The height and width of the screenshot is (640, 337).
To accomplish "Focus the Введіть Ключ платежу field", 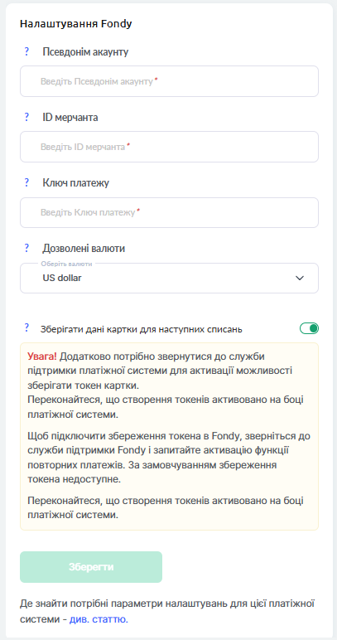I will [x=169, y=212].
